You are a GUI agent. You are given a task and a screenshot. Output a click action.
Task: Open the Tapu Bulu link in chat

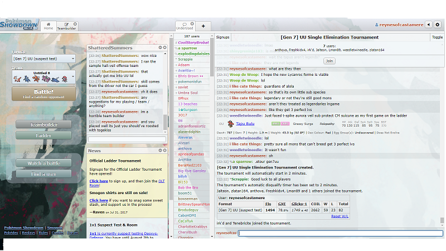pyautogui.click(x=245, y=123)
